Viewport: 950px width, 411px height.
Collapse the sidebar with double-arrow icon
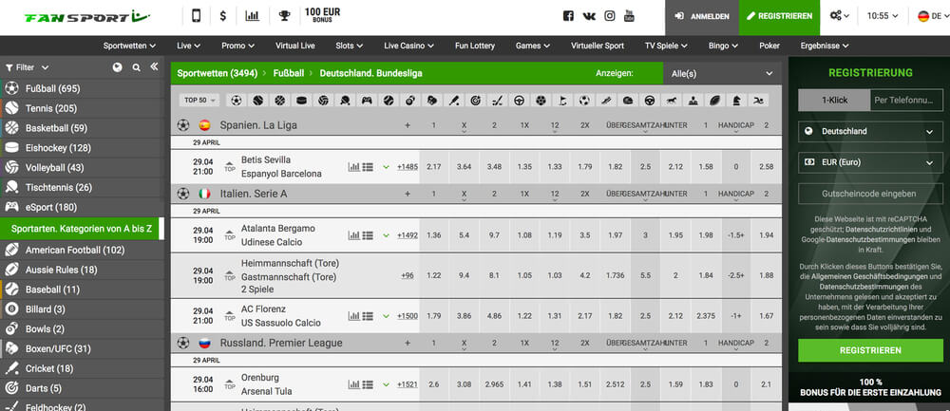(154, 66)
